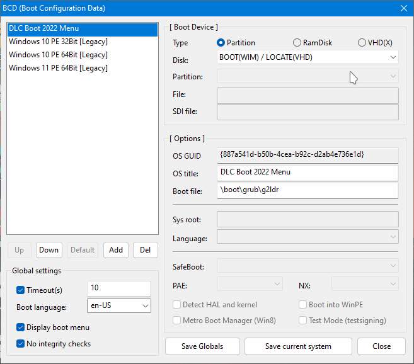The width and height of the screenshot is (414, 364).
Task: Click the Timeout value field
Action: 119,289
